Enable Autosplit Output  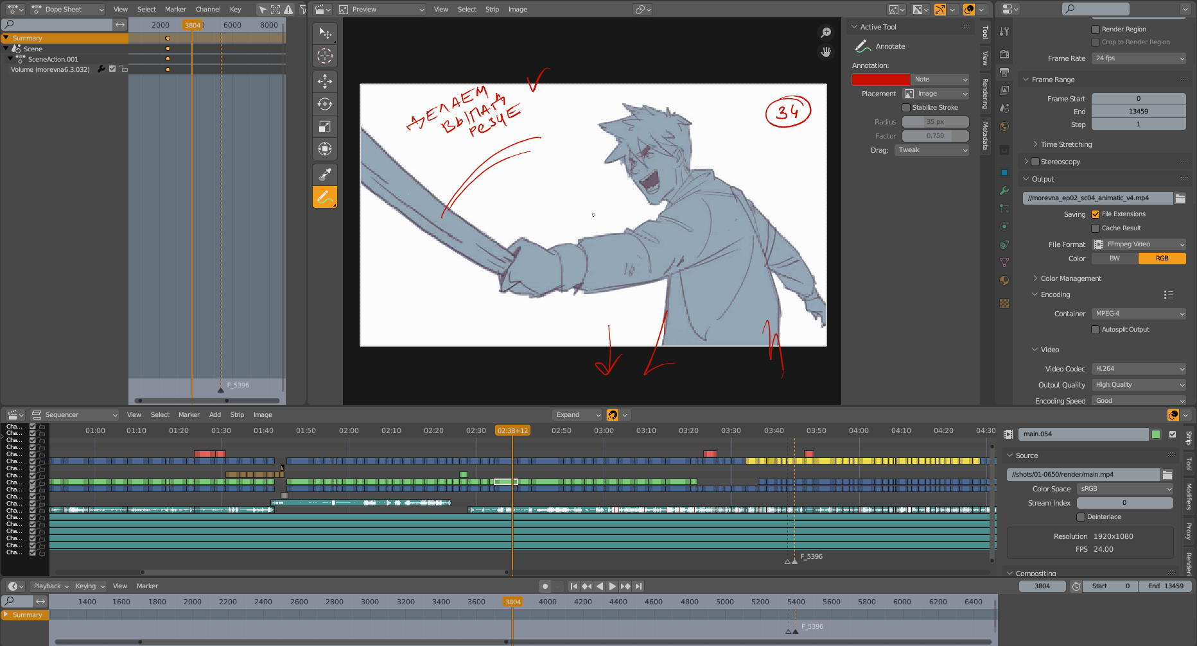coord(1096,329)
